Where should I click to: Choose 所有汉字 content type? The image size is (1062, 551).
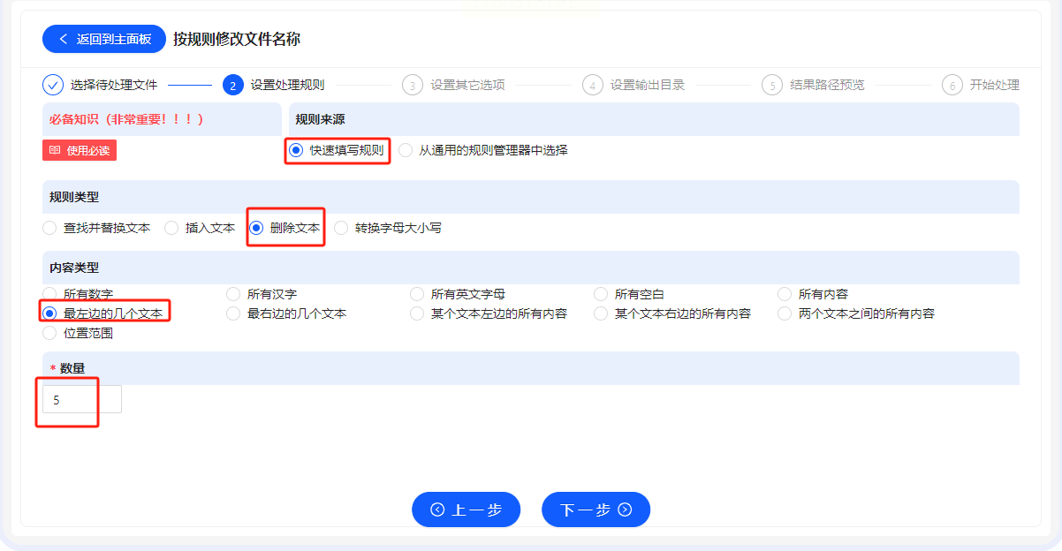tap(262, 294)
